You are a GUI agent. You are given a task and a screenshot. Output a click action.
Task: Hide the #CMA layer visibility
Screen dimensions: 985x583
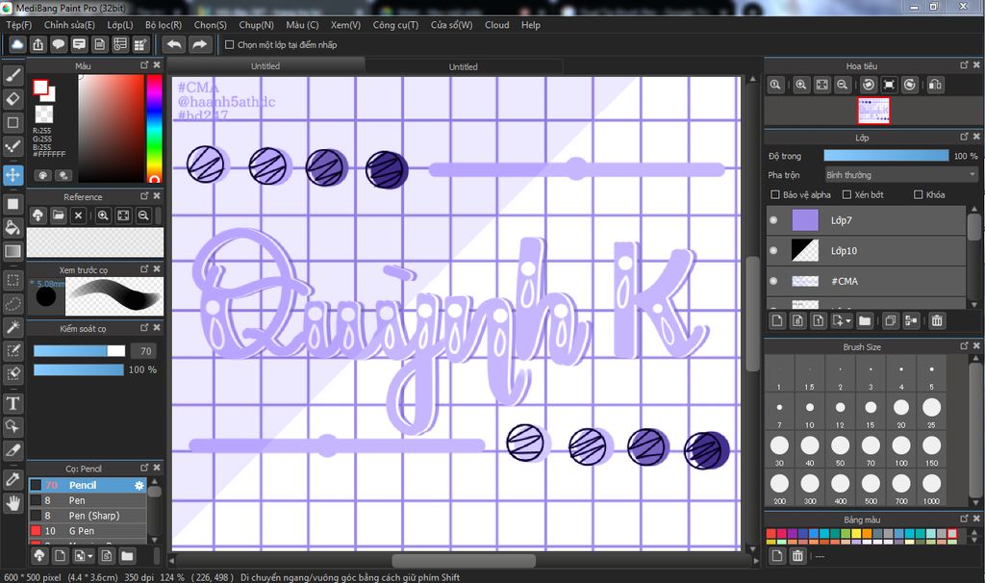pyautogui.click(x=773, y=282)
